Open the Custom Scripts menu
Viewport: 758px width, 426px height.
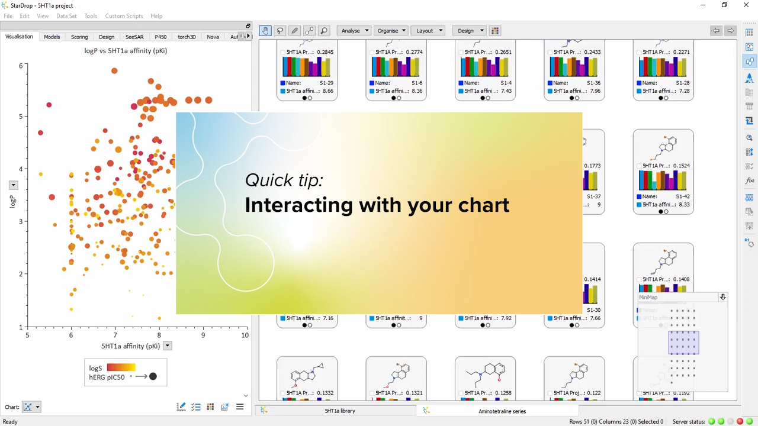pyautogui.click(x=124, y=16)
